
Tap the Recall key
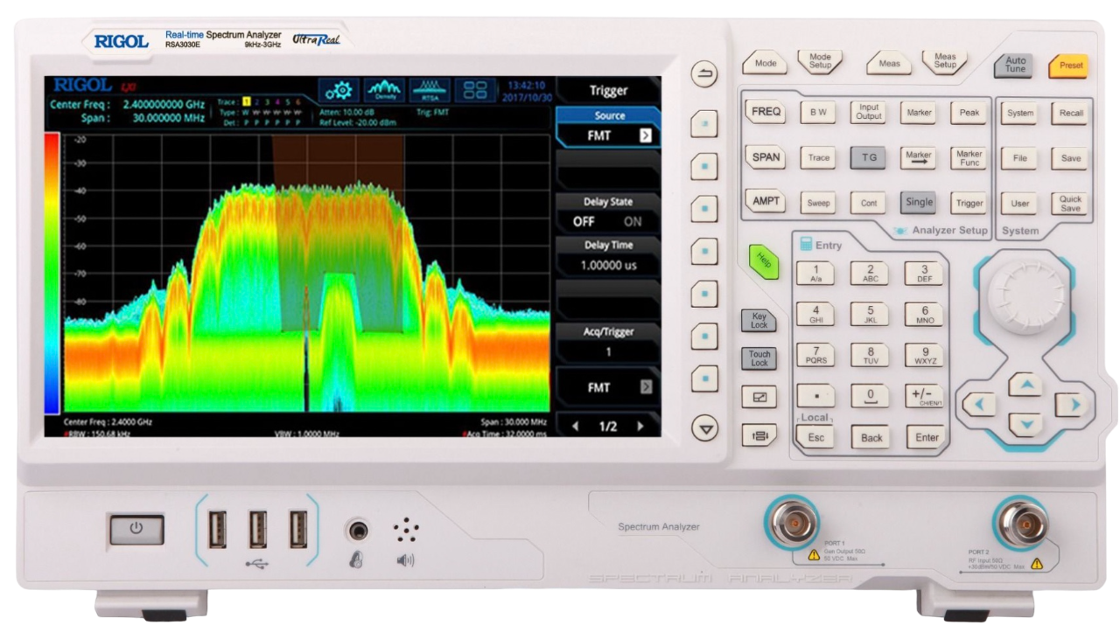click(x=1070, y=113)
